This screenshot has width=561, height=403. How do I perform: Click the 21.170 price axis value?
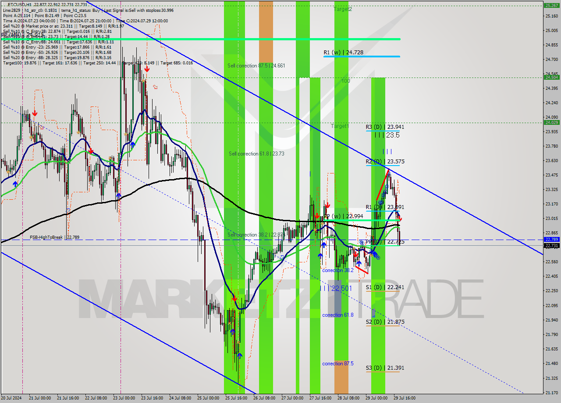click(551, 392)
